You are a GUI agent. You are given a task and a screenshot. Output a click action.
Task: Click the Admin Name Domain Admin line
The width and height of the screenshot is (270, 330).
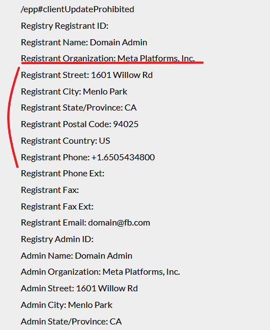pos(77,256)
